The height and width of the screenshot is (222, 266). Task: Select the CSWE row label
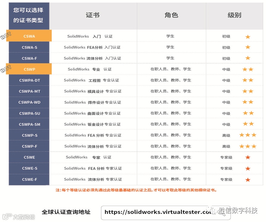coord(29,157)
